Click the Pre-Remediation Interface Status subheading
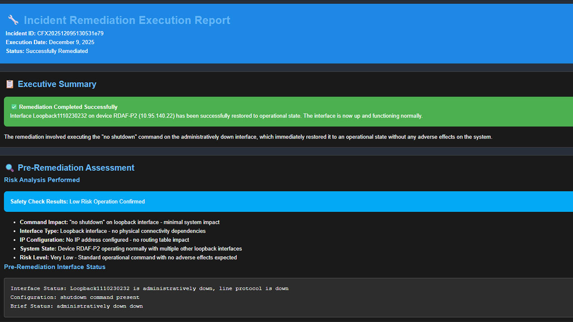This screenshot has height=322, width=573. [55, 267]
